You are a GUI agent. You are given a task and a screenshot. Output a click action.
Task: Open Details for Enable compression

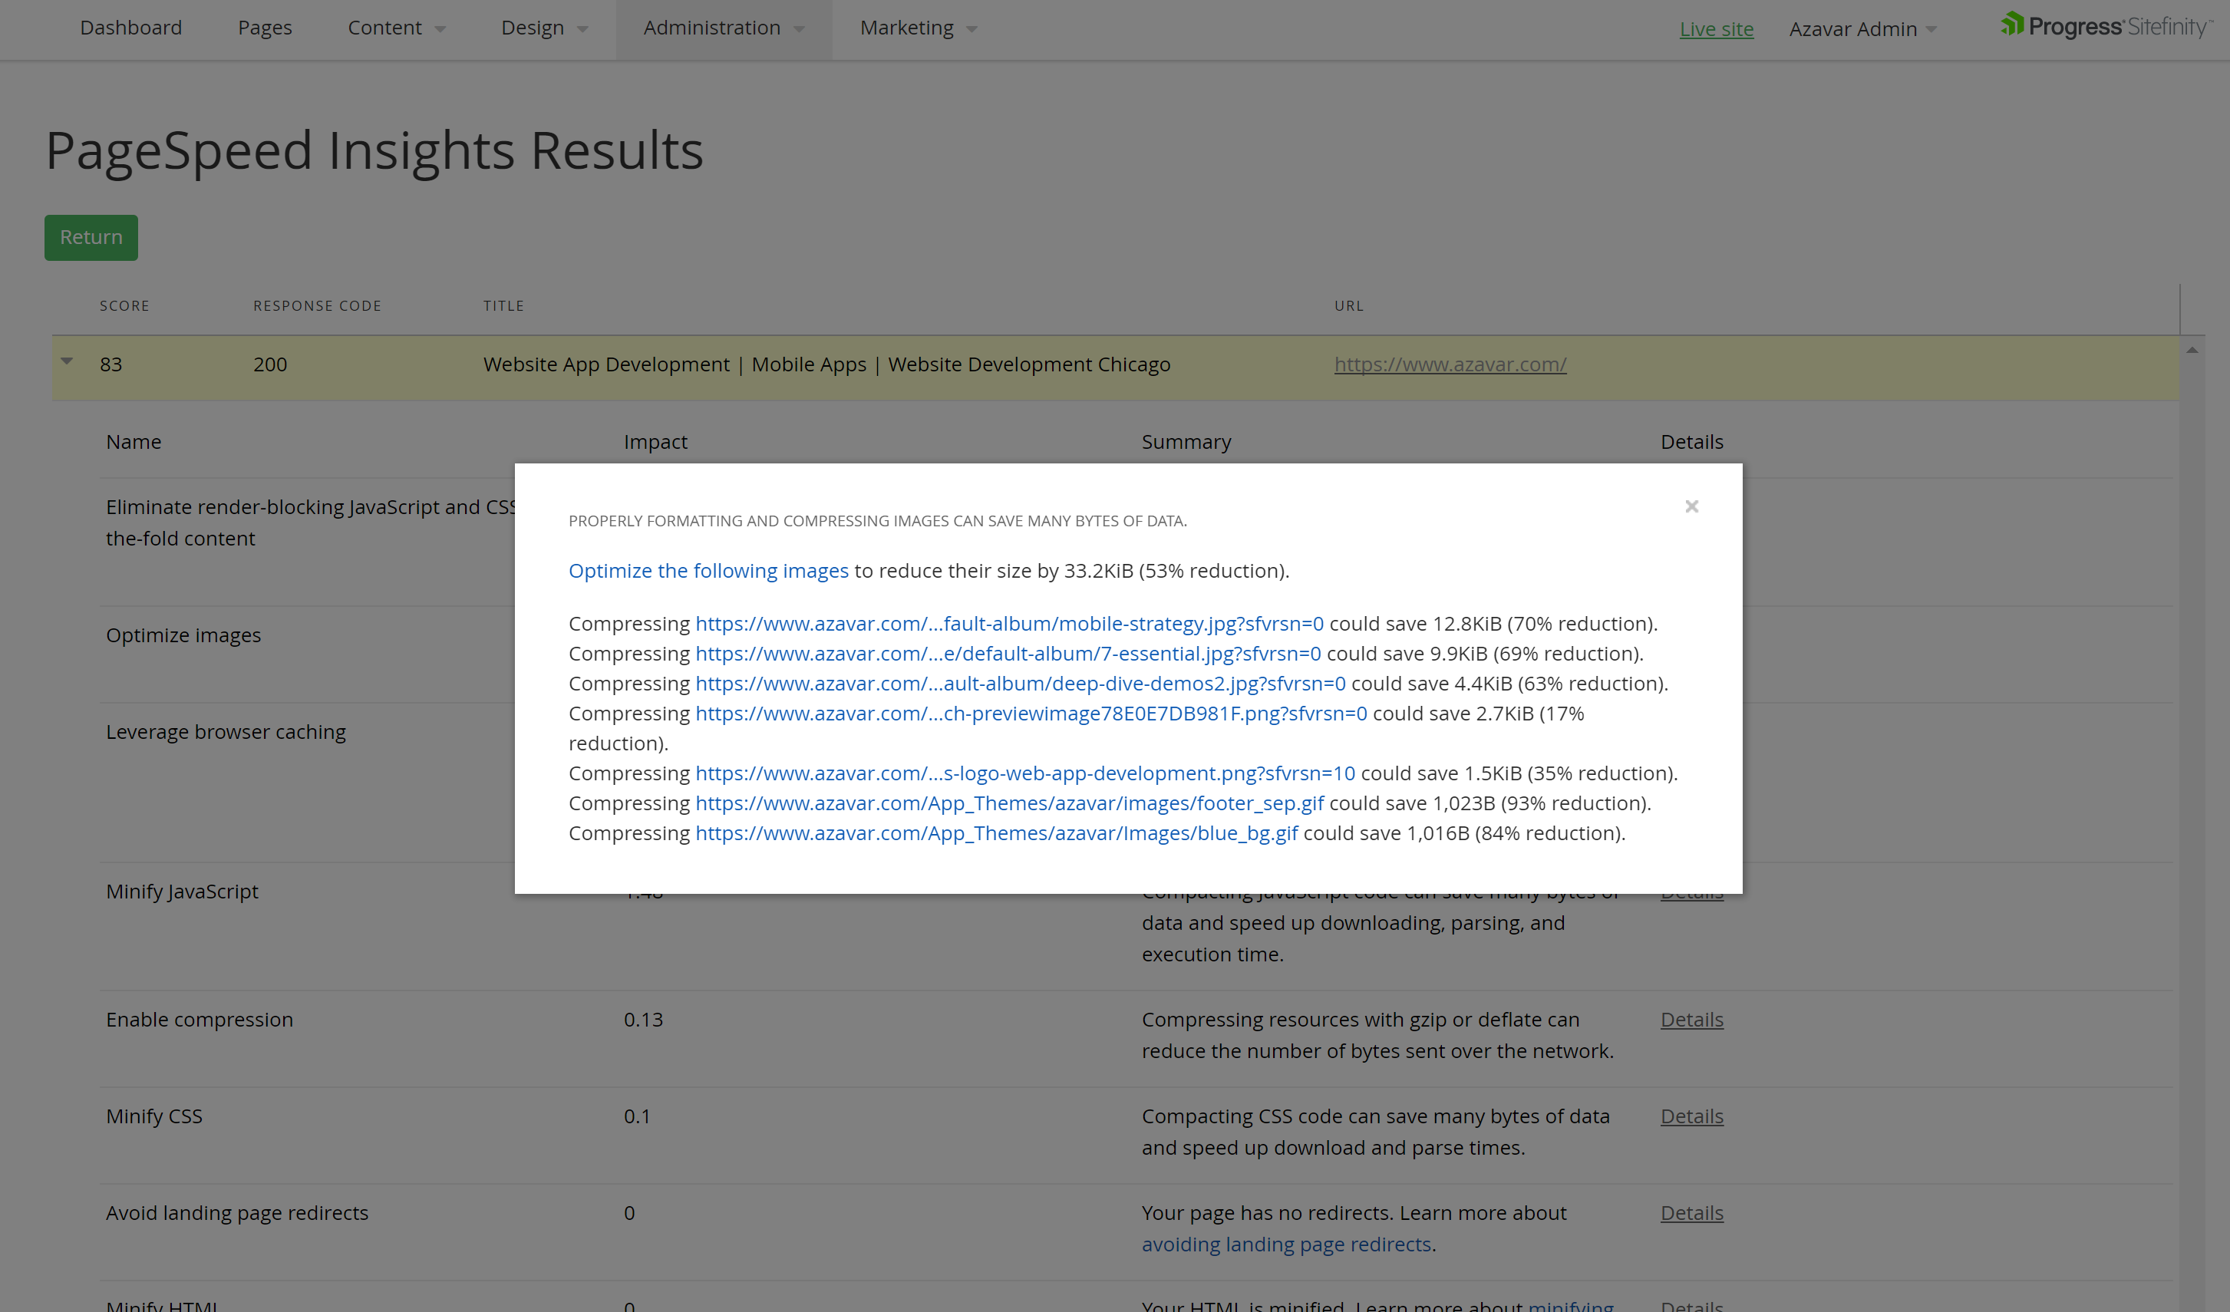1691,1019
